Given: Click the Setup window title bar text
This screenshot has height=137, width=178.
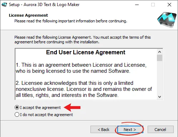Looking at the screenshot, I should point(44,5).
